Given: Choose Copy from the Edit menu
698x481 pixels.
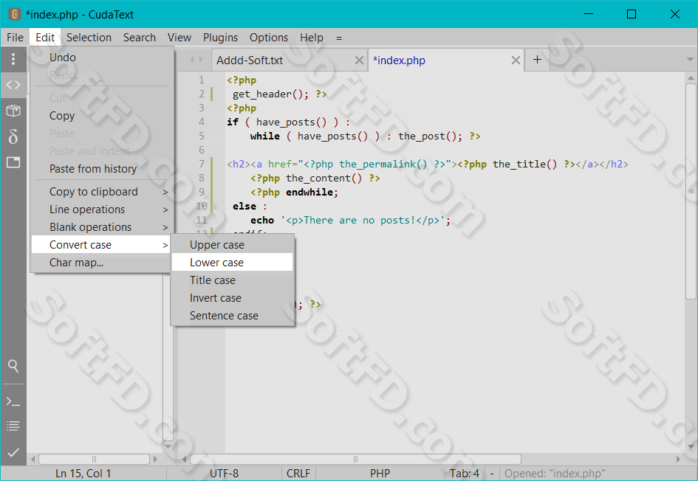Looking at the screenshot, I should coord(101,116).
